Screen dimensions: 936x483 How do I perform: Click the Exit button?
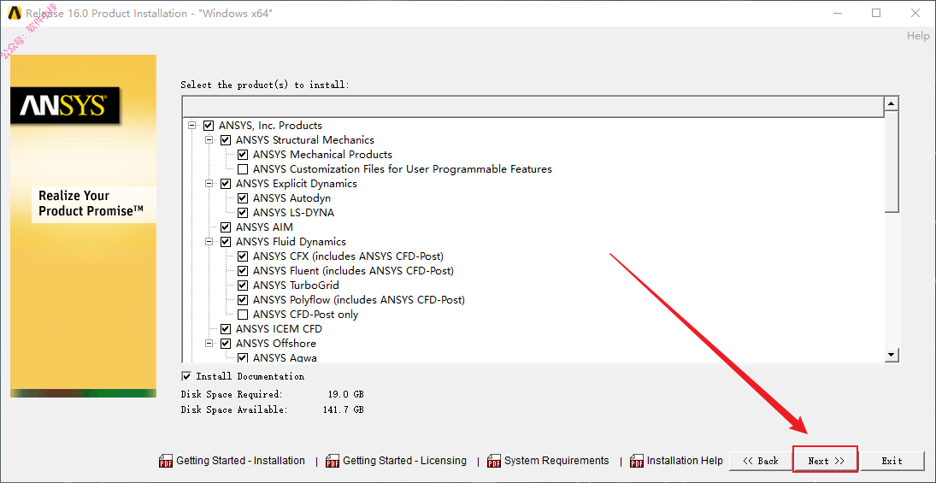(x=892, y=461)
